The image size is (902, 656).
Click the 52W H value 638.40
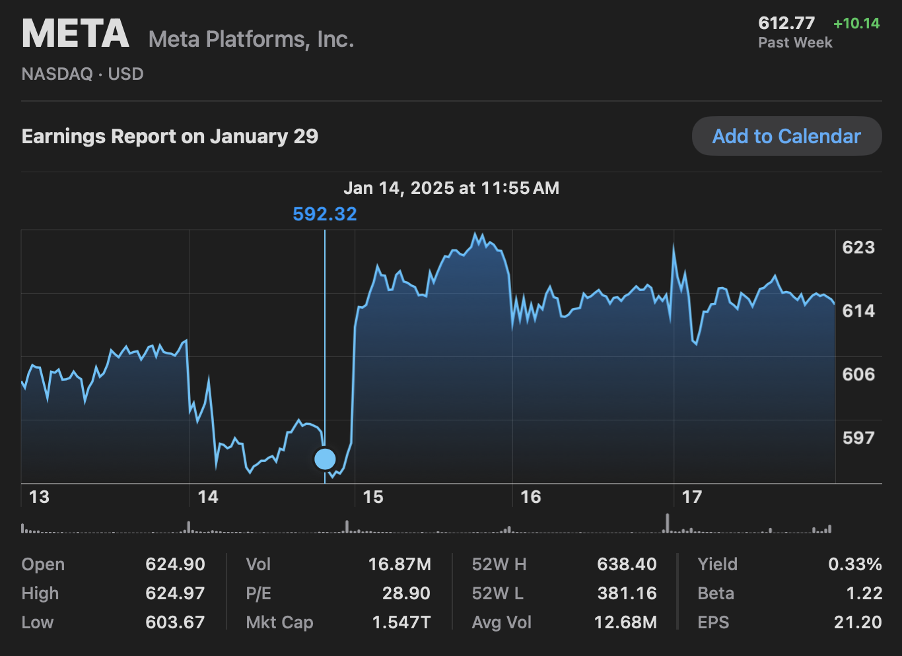pos(627,564)
